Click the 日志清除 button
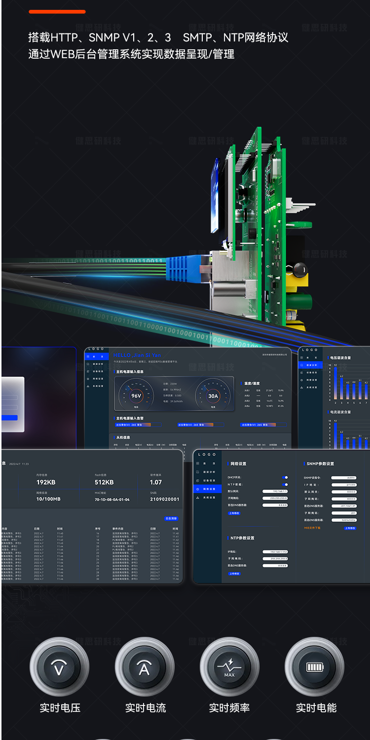The height and width of the screenshot is (740, 370). click(x=171, y=518)
